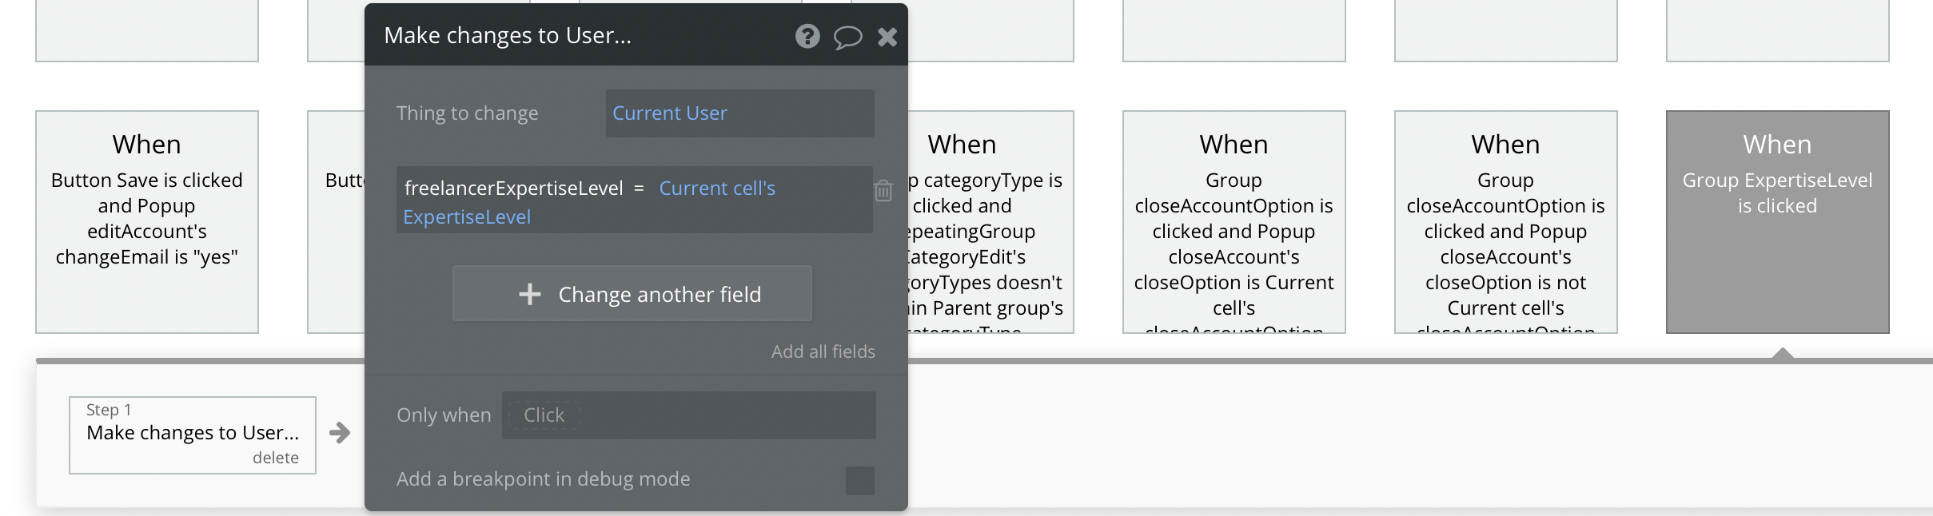Click the arrow after Step 1
Screen dimensions: 1933x516
(x=340, y=433)
